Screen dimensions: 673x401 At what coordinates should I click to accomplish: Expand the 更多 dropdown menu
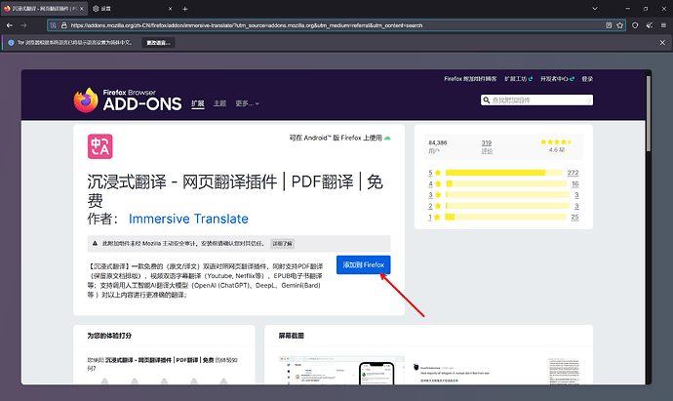247,103
